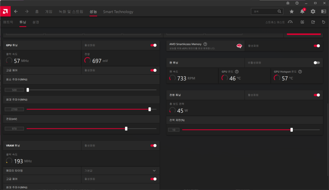Click the GPU 온도 46 °C reading
This screenshot has width=329, height=190.
pyautogui.click(x=235, y=78)
